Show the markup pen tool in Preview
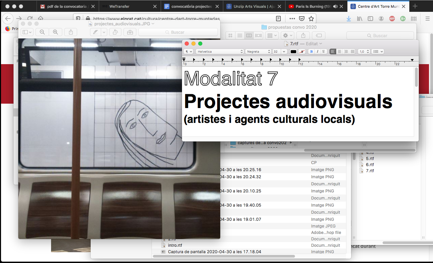The width and height of the screenshot is (433, 263). (96, 32)
